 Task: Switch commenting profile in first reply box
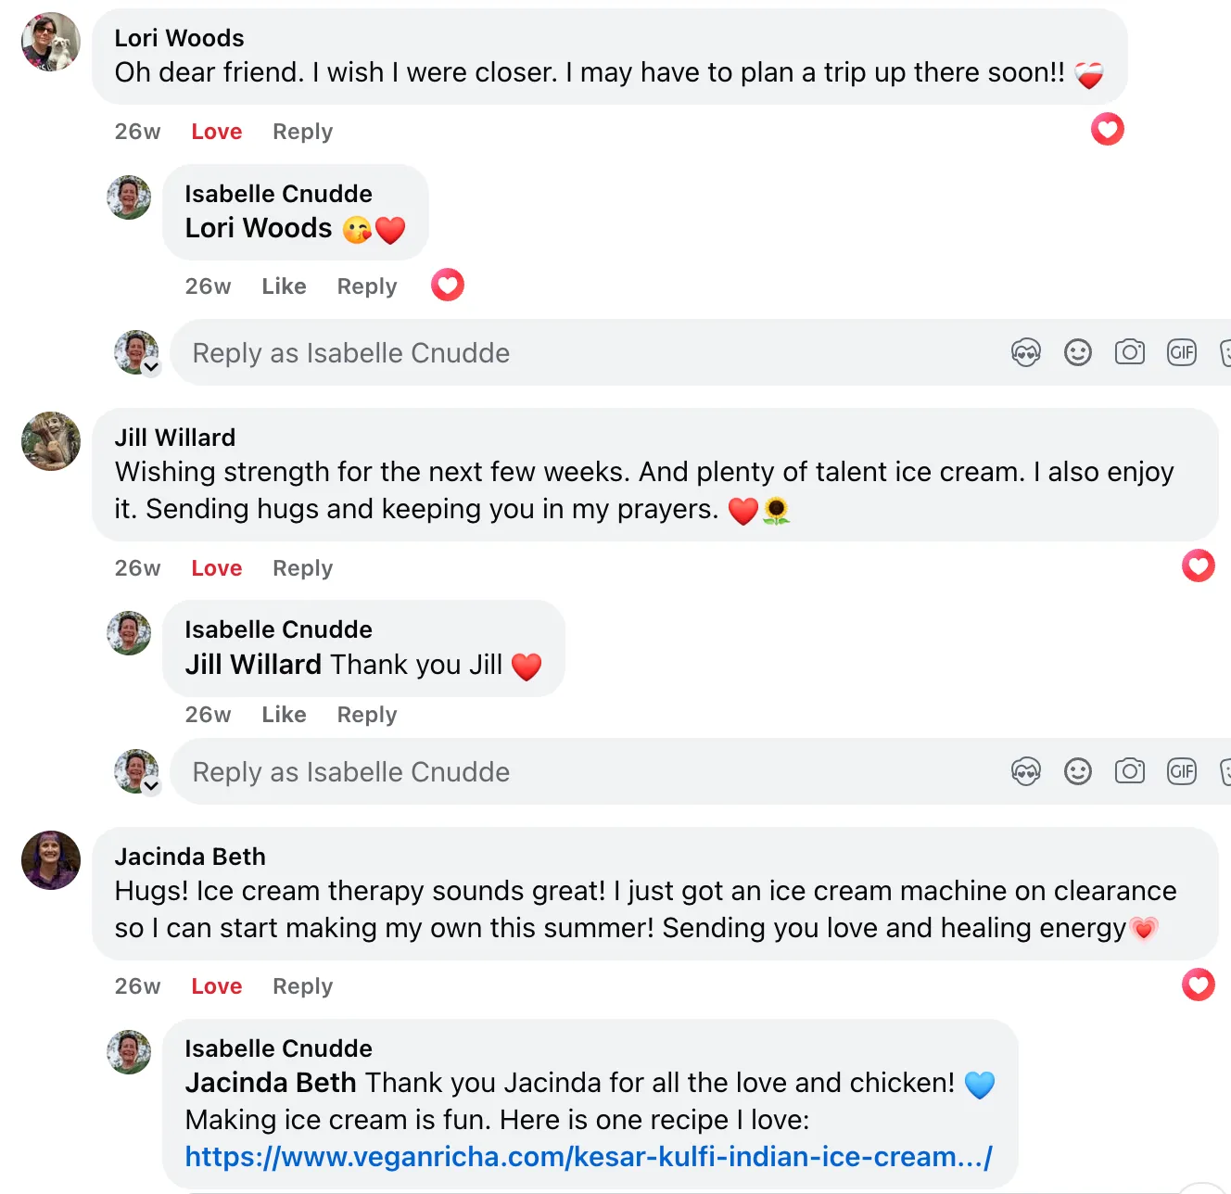point(151,367)
